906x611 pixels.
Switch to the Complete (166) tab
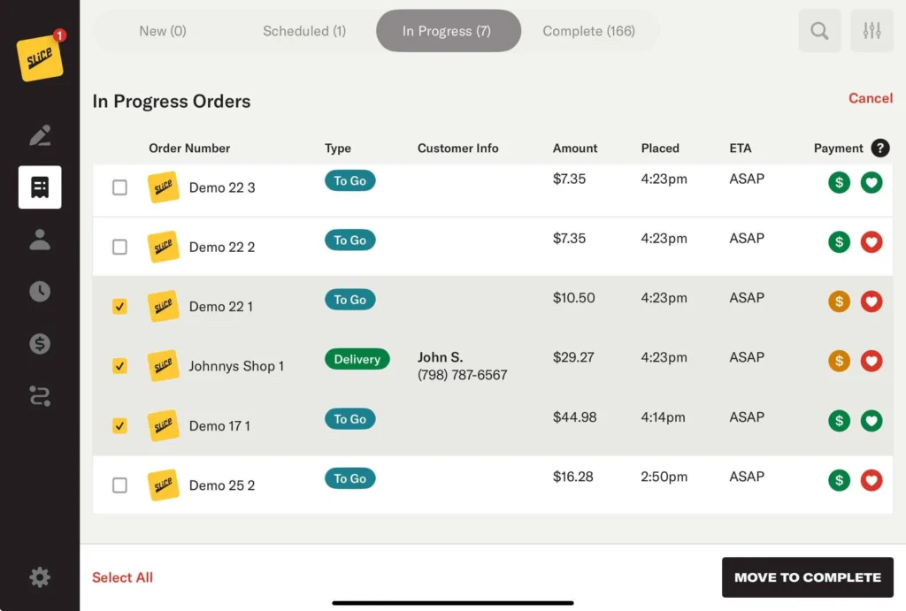tap(588, 31)
